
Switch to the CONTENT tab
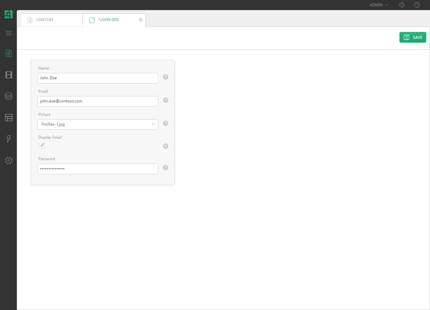45,20
